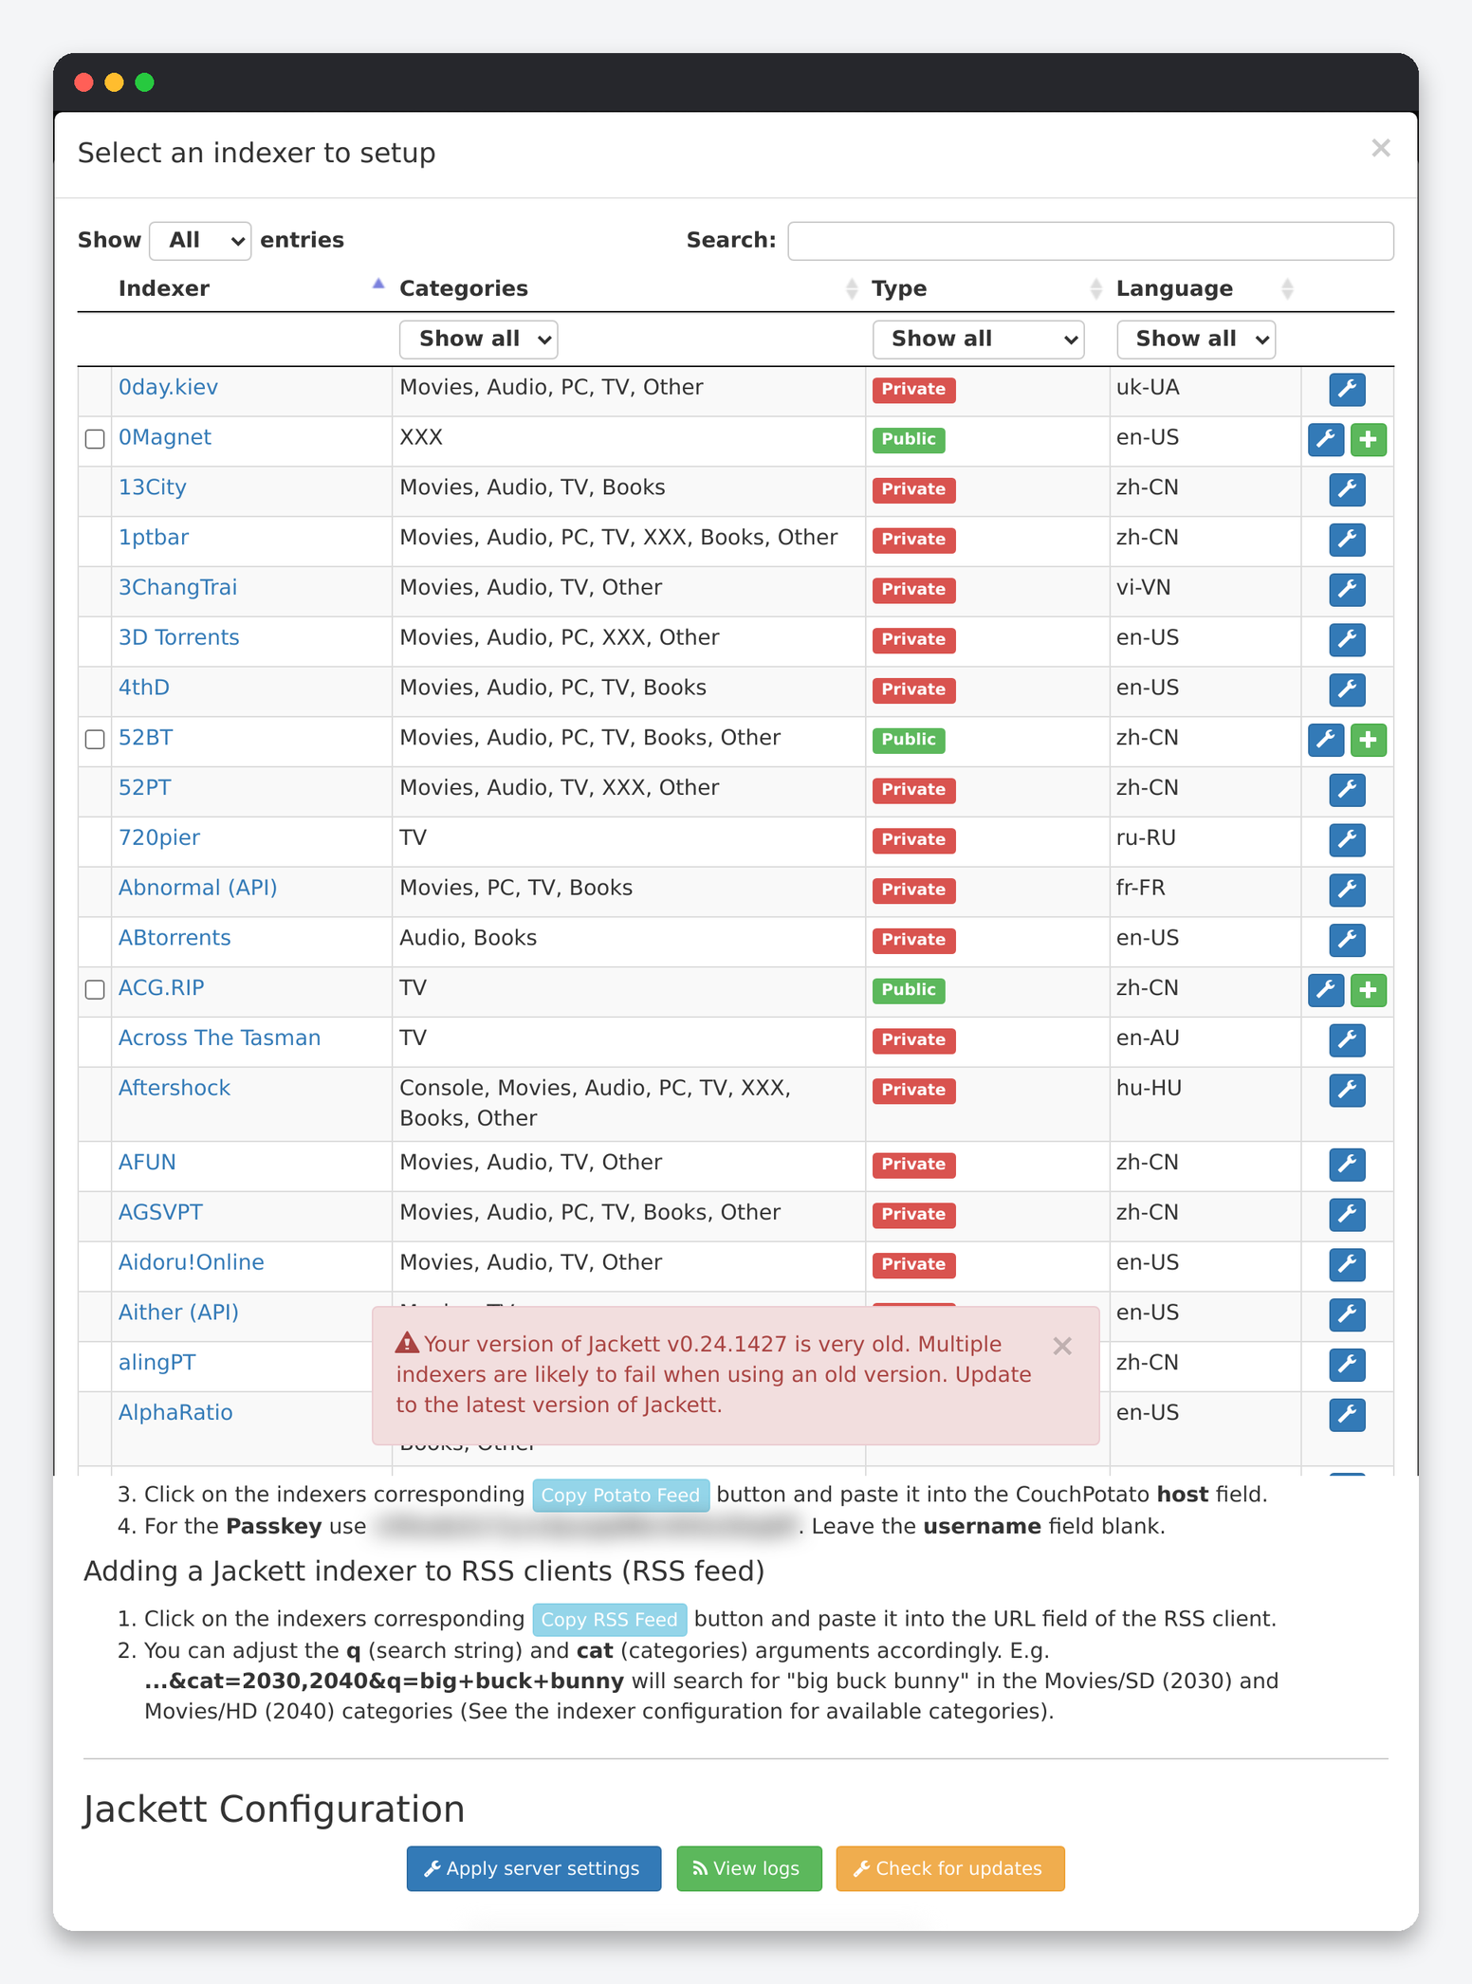1472x1984 pixels.
Task: Check the ACG.RIP checkbox
Action: click(95, 990)
